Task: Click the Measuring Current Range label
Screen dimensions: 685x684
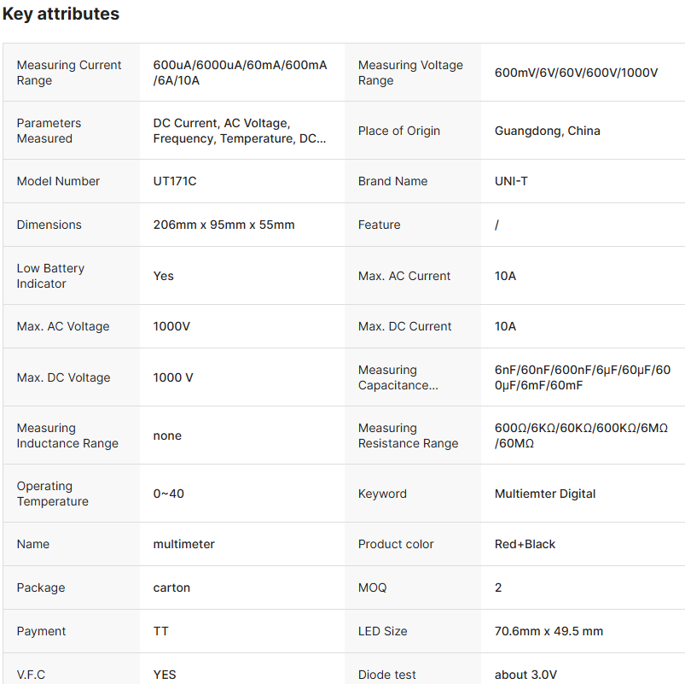Action: pyautogui.click(x=69, y=73)
